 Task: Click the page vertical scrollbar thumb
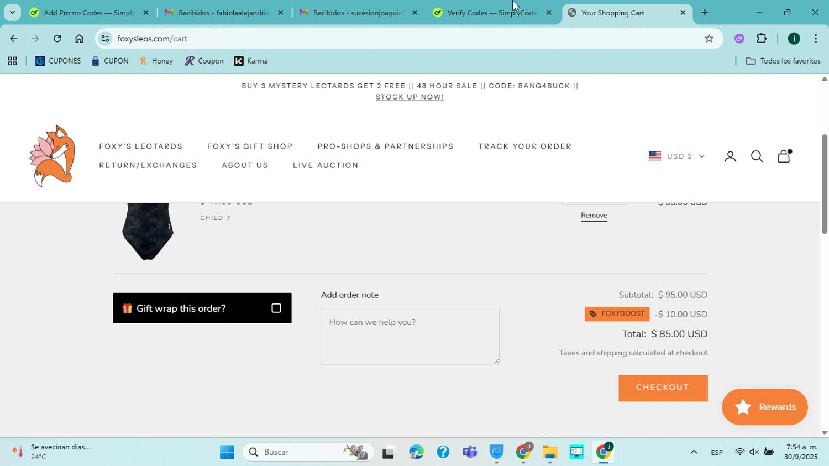point(824,184)
